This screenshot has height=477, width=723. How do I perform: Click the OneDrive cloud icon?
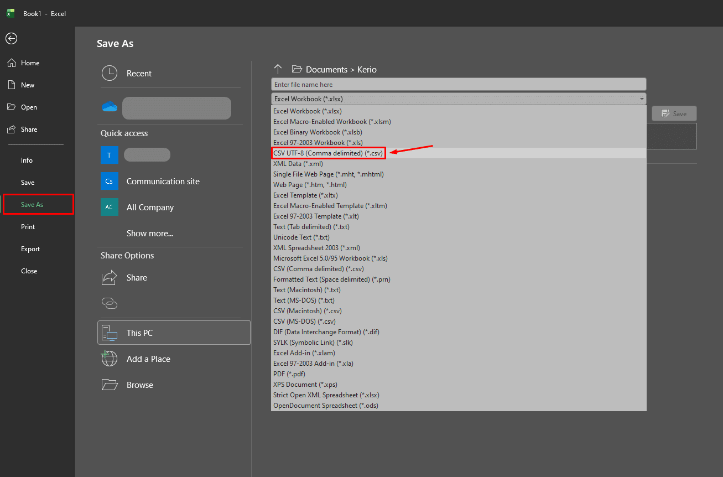(110, 107)
